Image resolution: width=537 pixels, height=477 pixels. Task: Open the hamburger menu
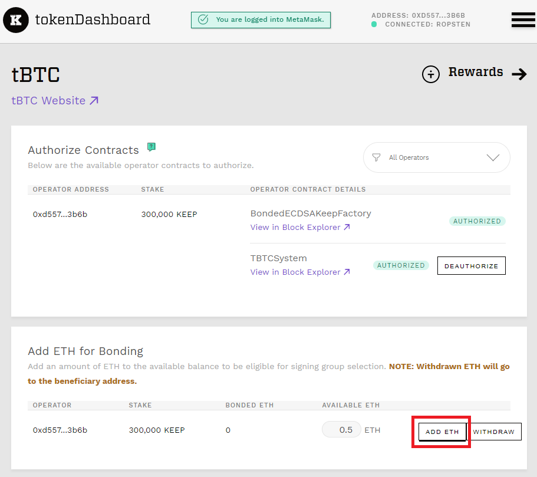[523, 20]
